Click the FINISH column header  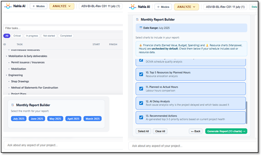(113, 44)
